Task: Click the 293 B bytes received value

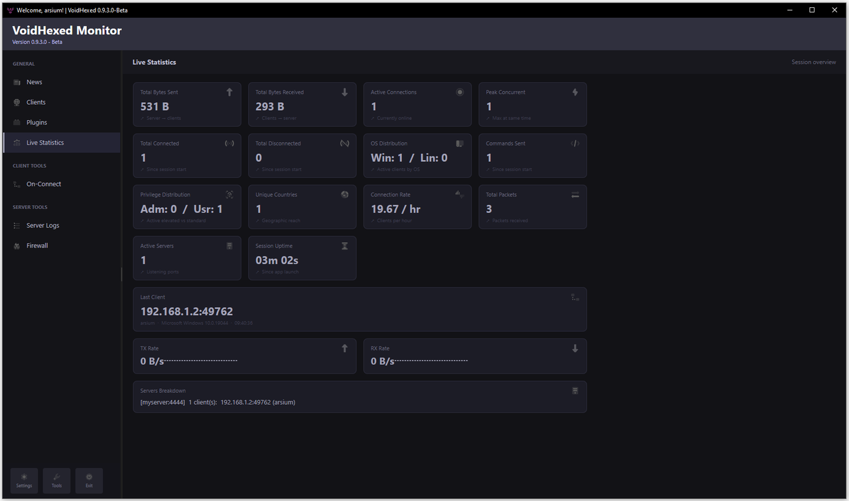Action: [270, 106]
